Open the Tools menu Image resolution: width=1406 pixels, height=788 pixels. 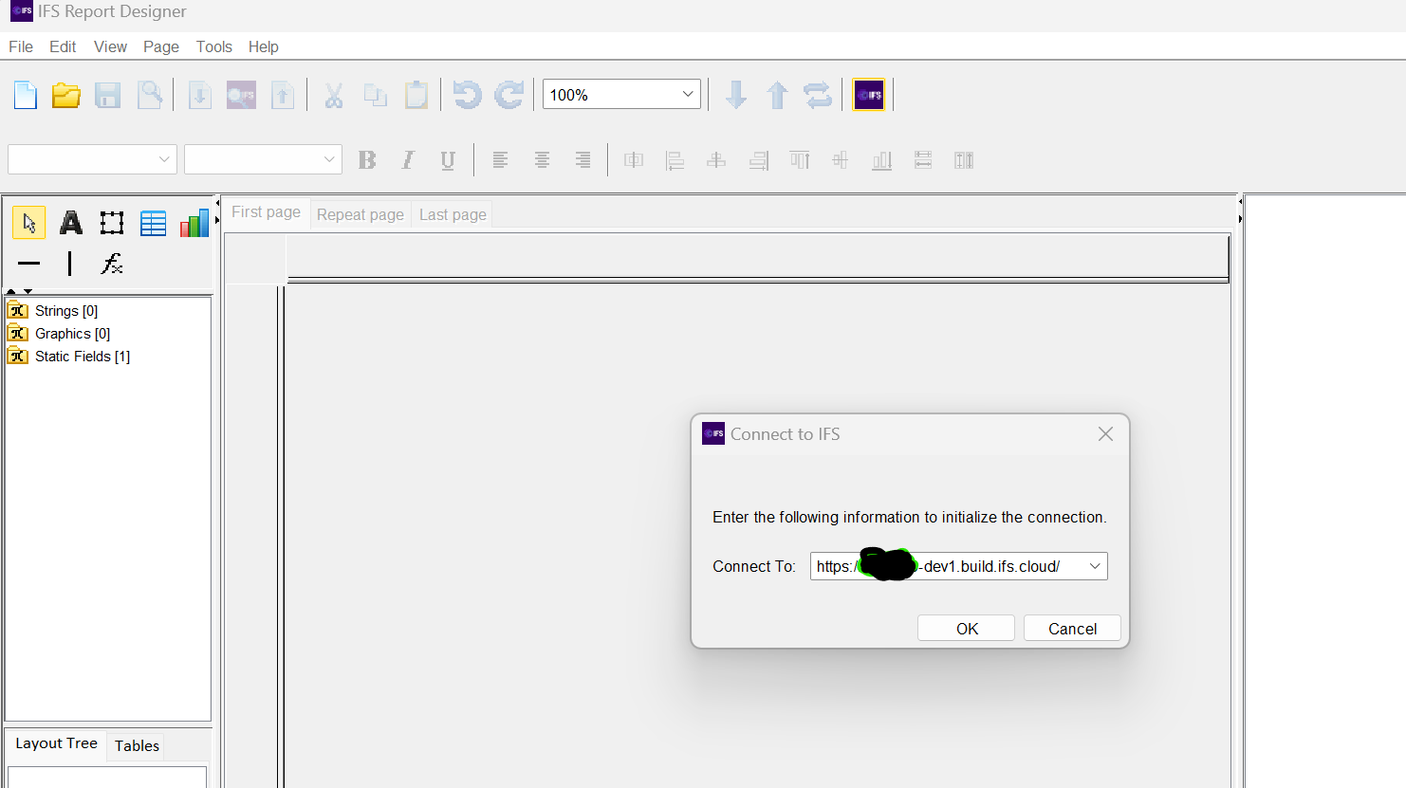[x=214, y=46]
